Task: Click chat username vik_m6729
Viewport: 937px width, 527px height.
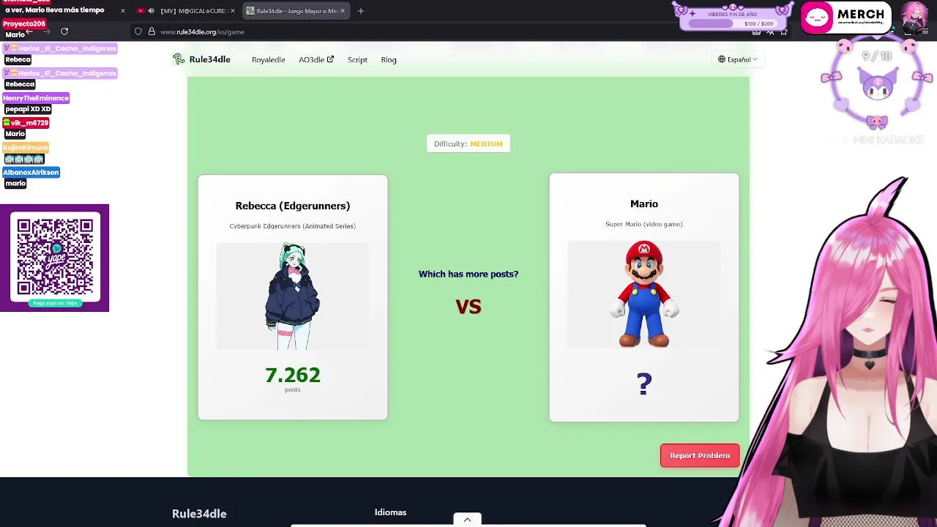Action: pos(26,123)
